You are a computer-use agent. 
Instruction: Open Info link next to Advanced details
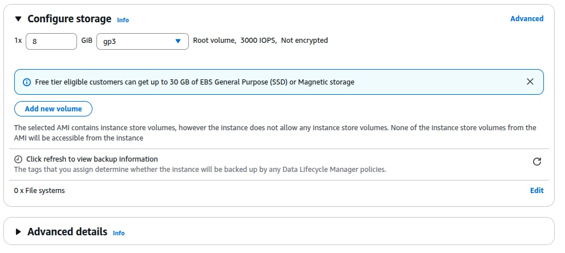click(x=119, y=233)
